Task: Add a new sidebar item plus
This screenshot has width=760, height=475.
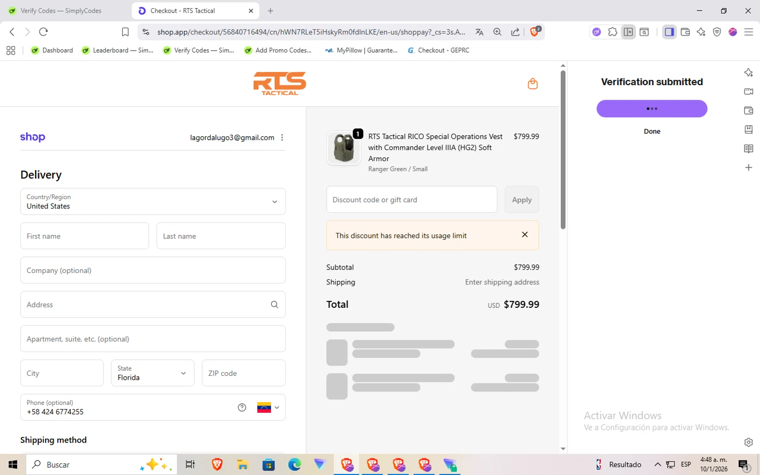Action: (748, 168)
